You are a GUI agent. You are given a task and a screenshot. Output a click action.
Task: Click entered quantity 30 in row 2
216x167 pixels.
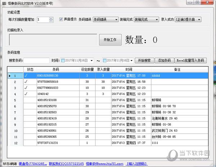(x=103, y=82)
